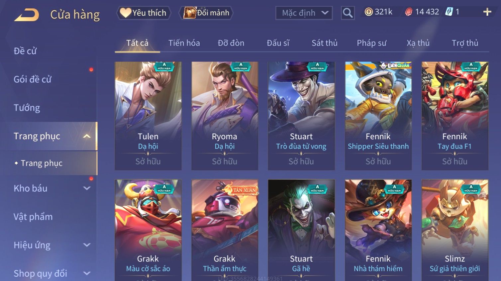Go to Gói đề cử menu

pyautogui.click(x=33, y=79)
